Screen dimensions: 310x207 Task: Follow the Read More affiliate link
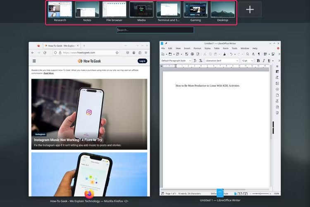click(x=49, y=73)
